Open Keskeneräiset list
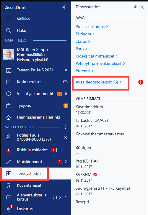 click(36, 82)
